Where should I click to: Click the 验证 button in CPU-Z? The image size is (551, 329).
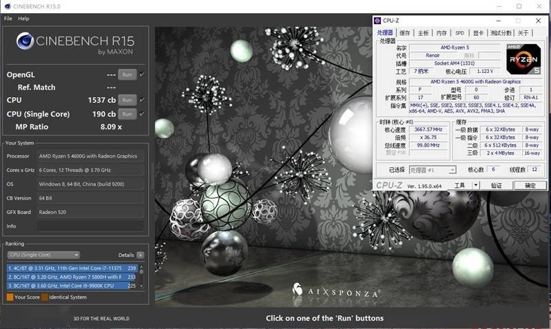496,185
